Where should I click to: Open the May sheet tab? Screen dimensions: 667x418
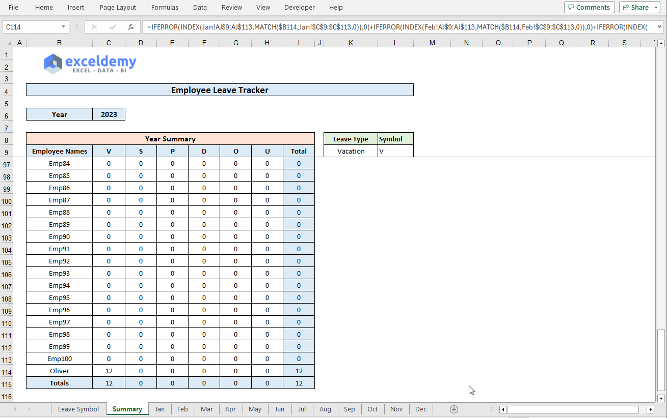[x=255, y=409]
